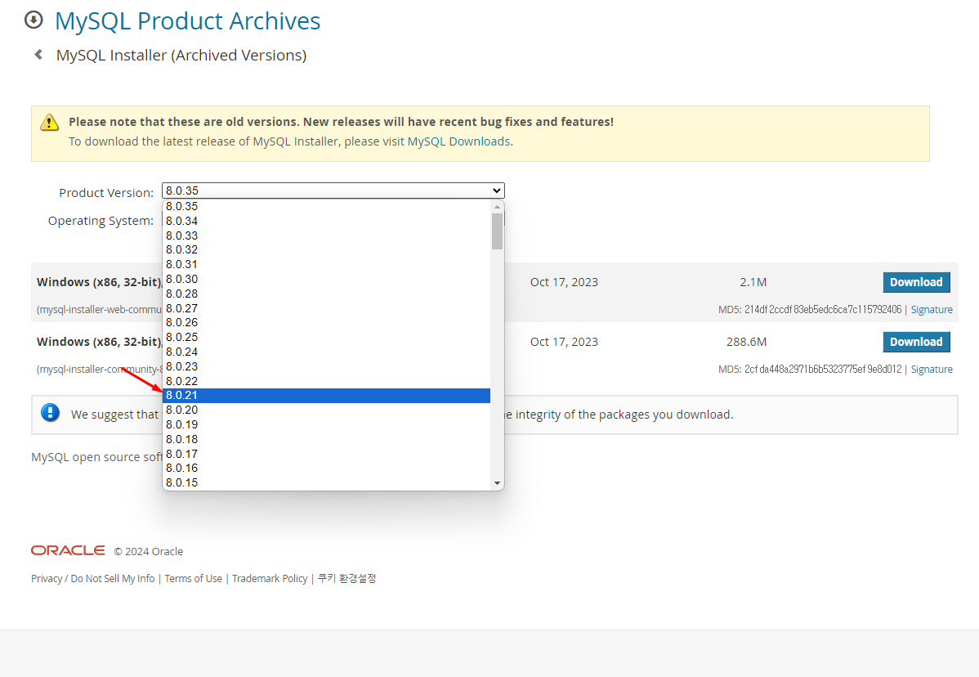Image resolution: width=979 pixels, height=677 pixels.
Task: Pick 8.0.15 from the version list
Action: [x=326, y=482]
